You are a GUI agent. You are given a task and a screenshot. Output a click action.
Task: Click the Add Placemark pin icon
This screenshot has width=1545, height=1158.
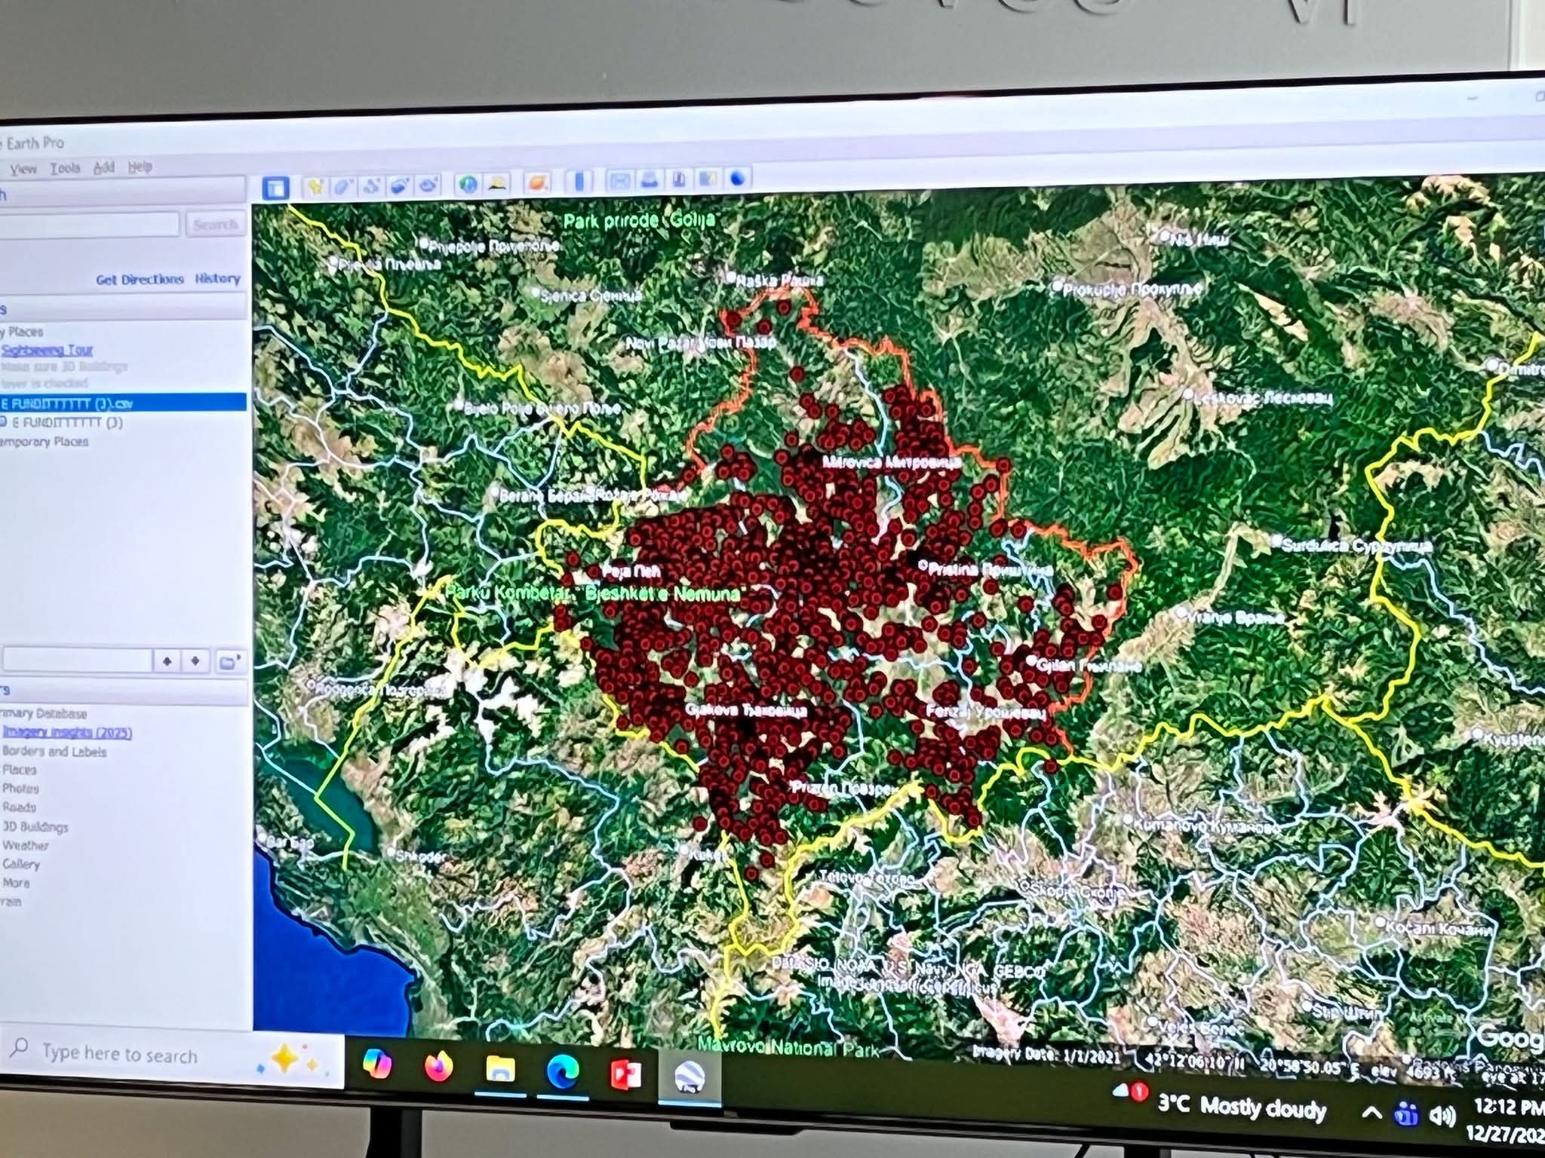point(315,185)
